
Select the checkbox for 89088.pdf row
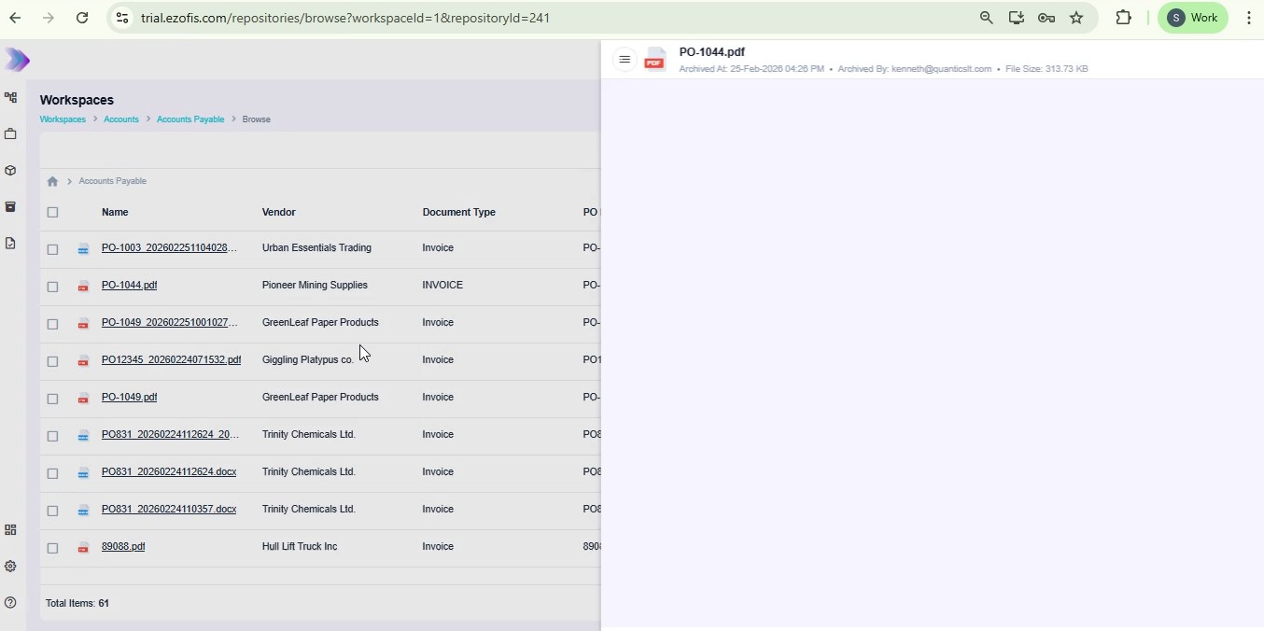coord(53,548)
